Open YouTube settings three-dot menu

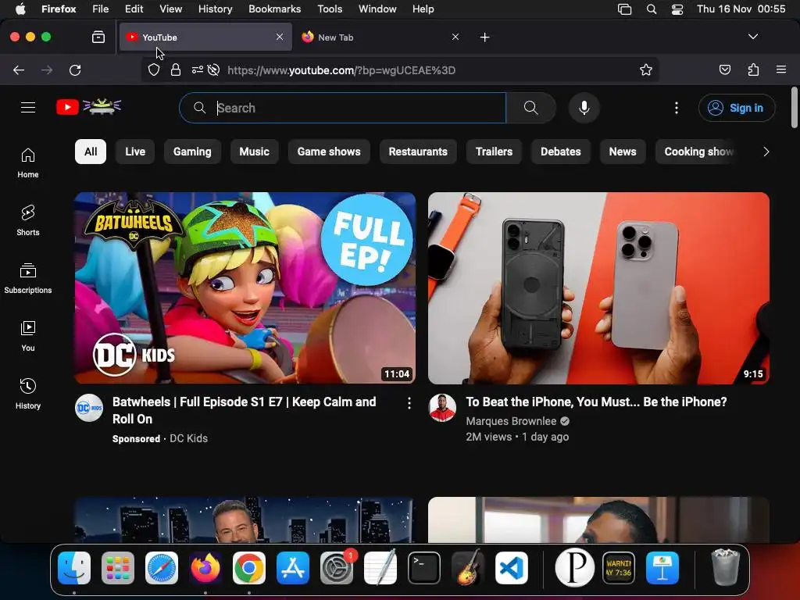click(x=676, y=108)
